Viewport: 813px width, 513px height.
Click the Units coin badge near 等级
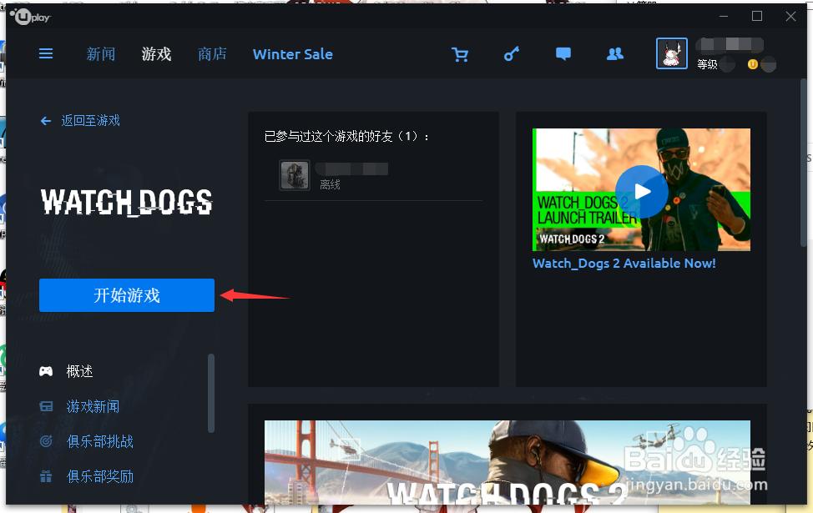[752, 64]
